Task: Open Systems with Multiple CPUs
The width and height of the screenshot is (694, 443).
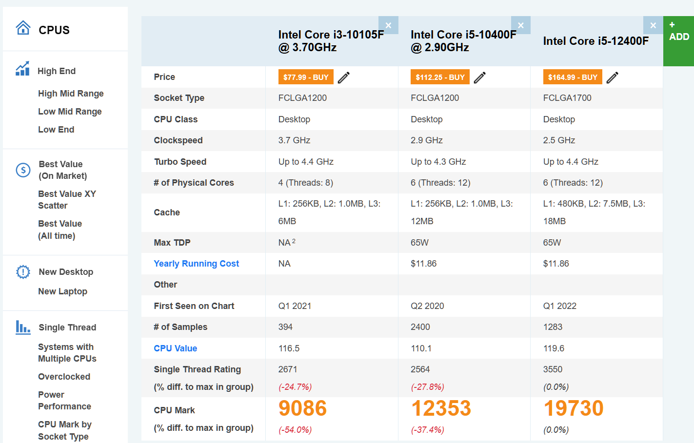Action: point(67,353)
